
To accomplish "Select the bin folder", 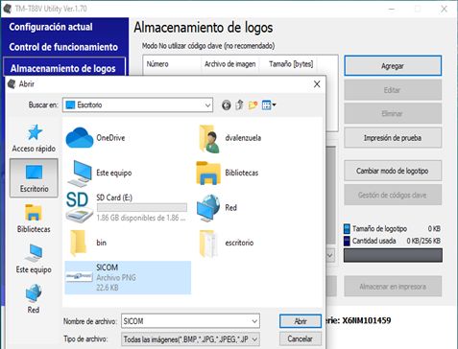I will pos(87,243).
